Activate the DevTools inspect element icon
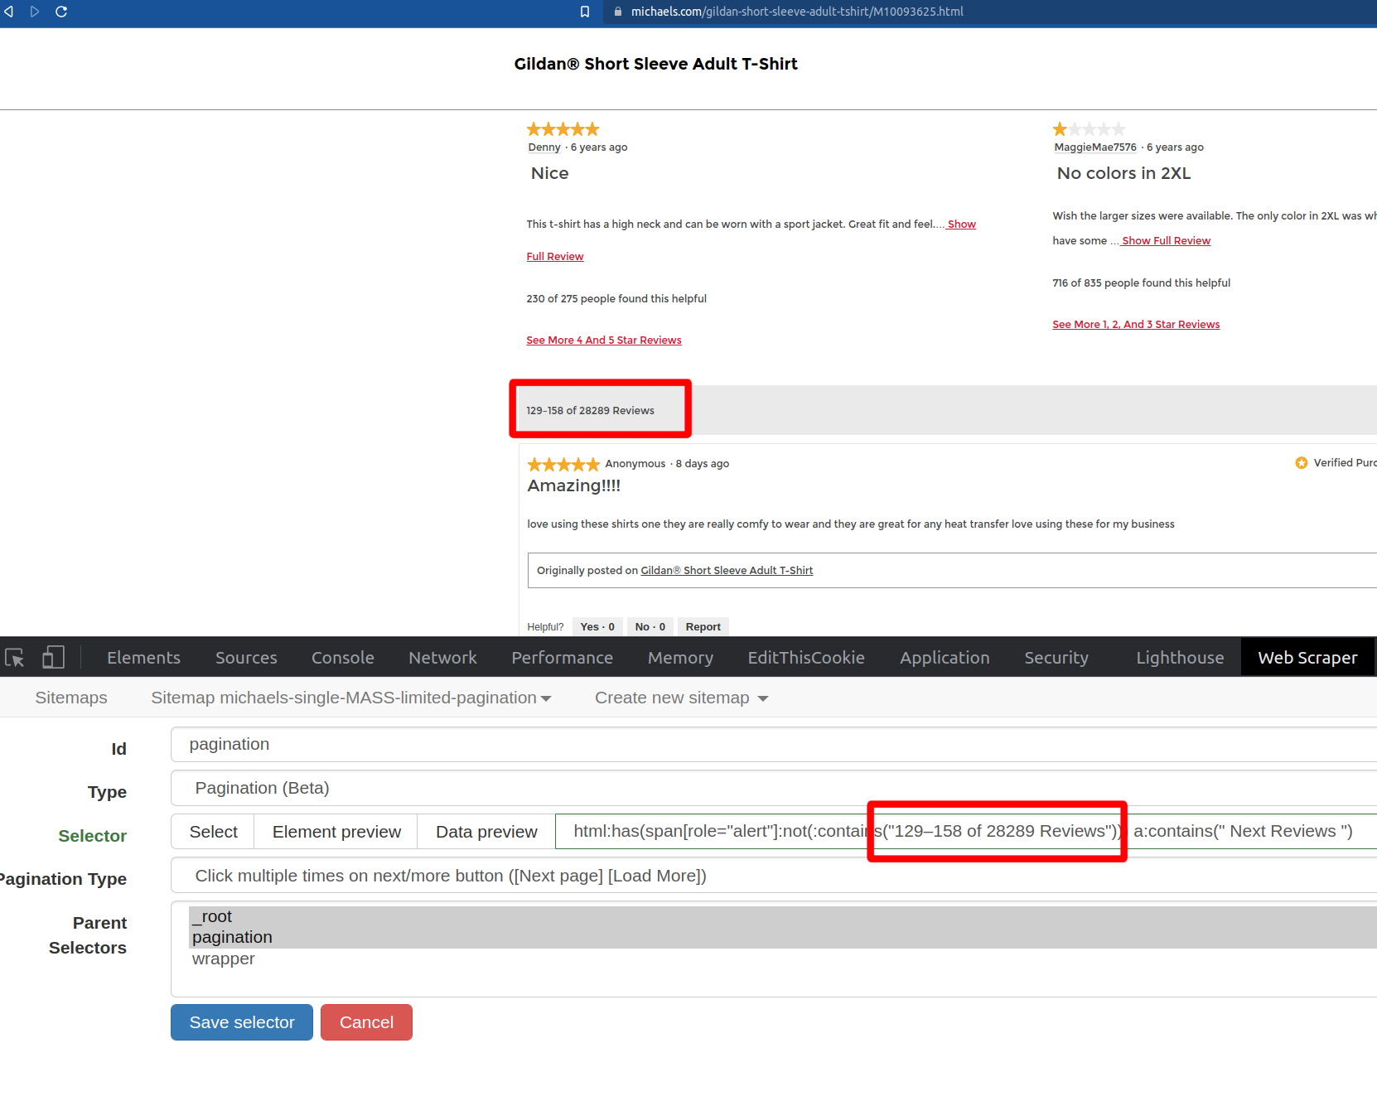Image resolution: width=1377 pixels, height=1106 pixels. [15, 658]
